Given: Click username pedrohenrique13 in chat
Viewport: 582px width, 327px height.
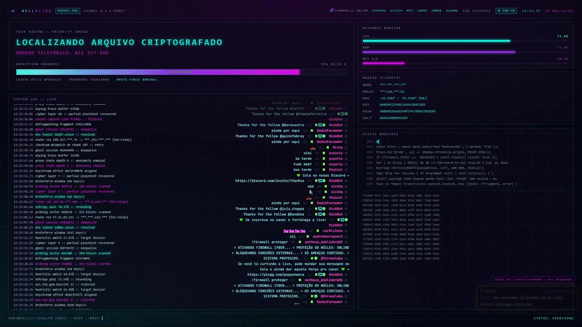Looking at the screenshot, I should point(328,237).
